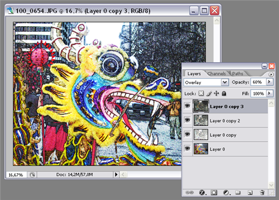Open the Opacity slider arrow
This screenshot has width=279, height=200.
pyautogui.click(x=269, y=82)
